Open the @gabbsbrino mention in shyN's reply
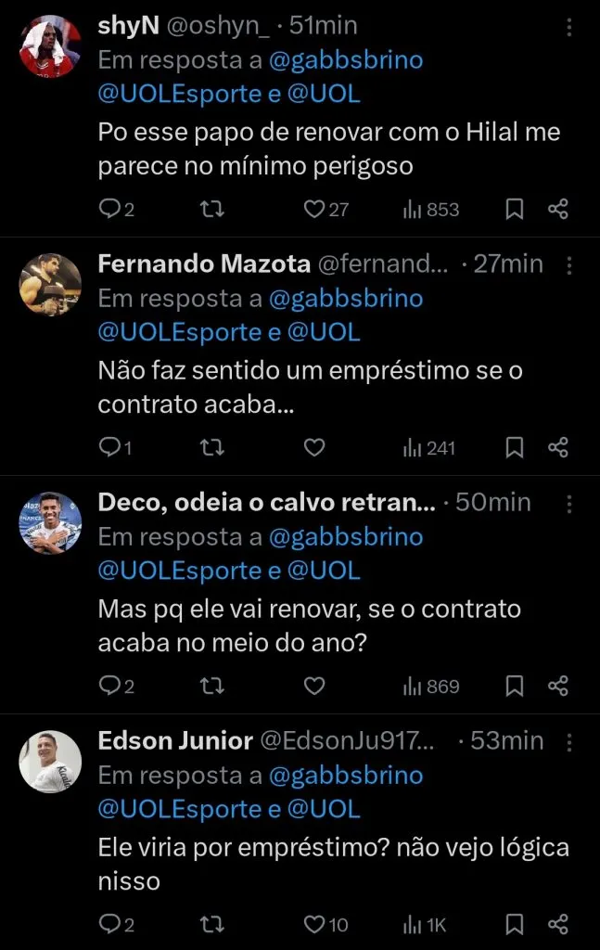This screenshot has height=950, width=600. pyautogui.click(x=346, y=60)
